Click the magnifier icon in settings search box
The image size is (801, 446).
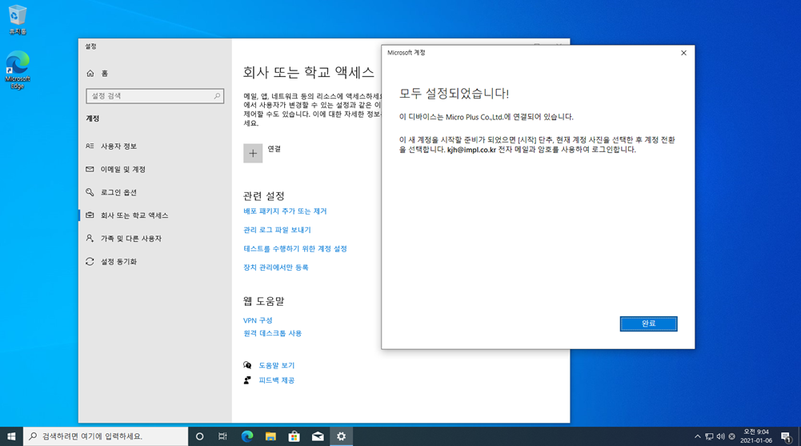(217, 95)
